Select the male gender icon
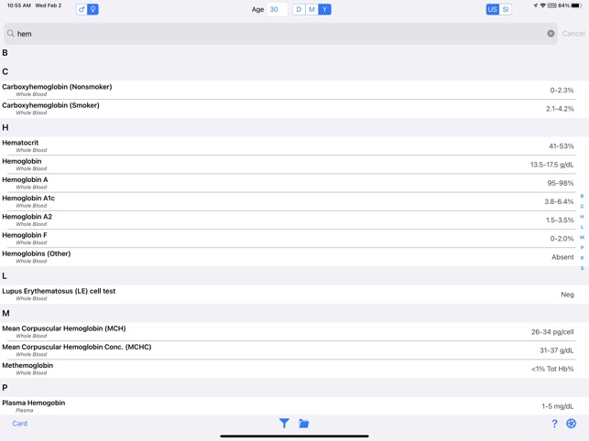Screen dimensions: 589x441 point(82,9)
